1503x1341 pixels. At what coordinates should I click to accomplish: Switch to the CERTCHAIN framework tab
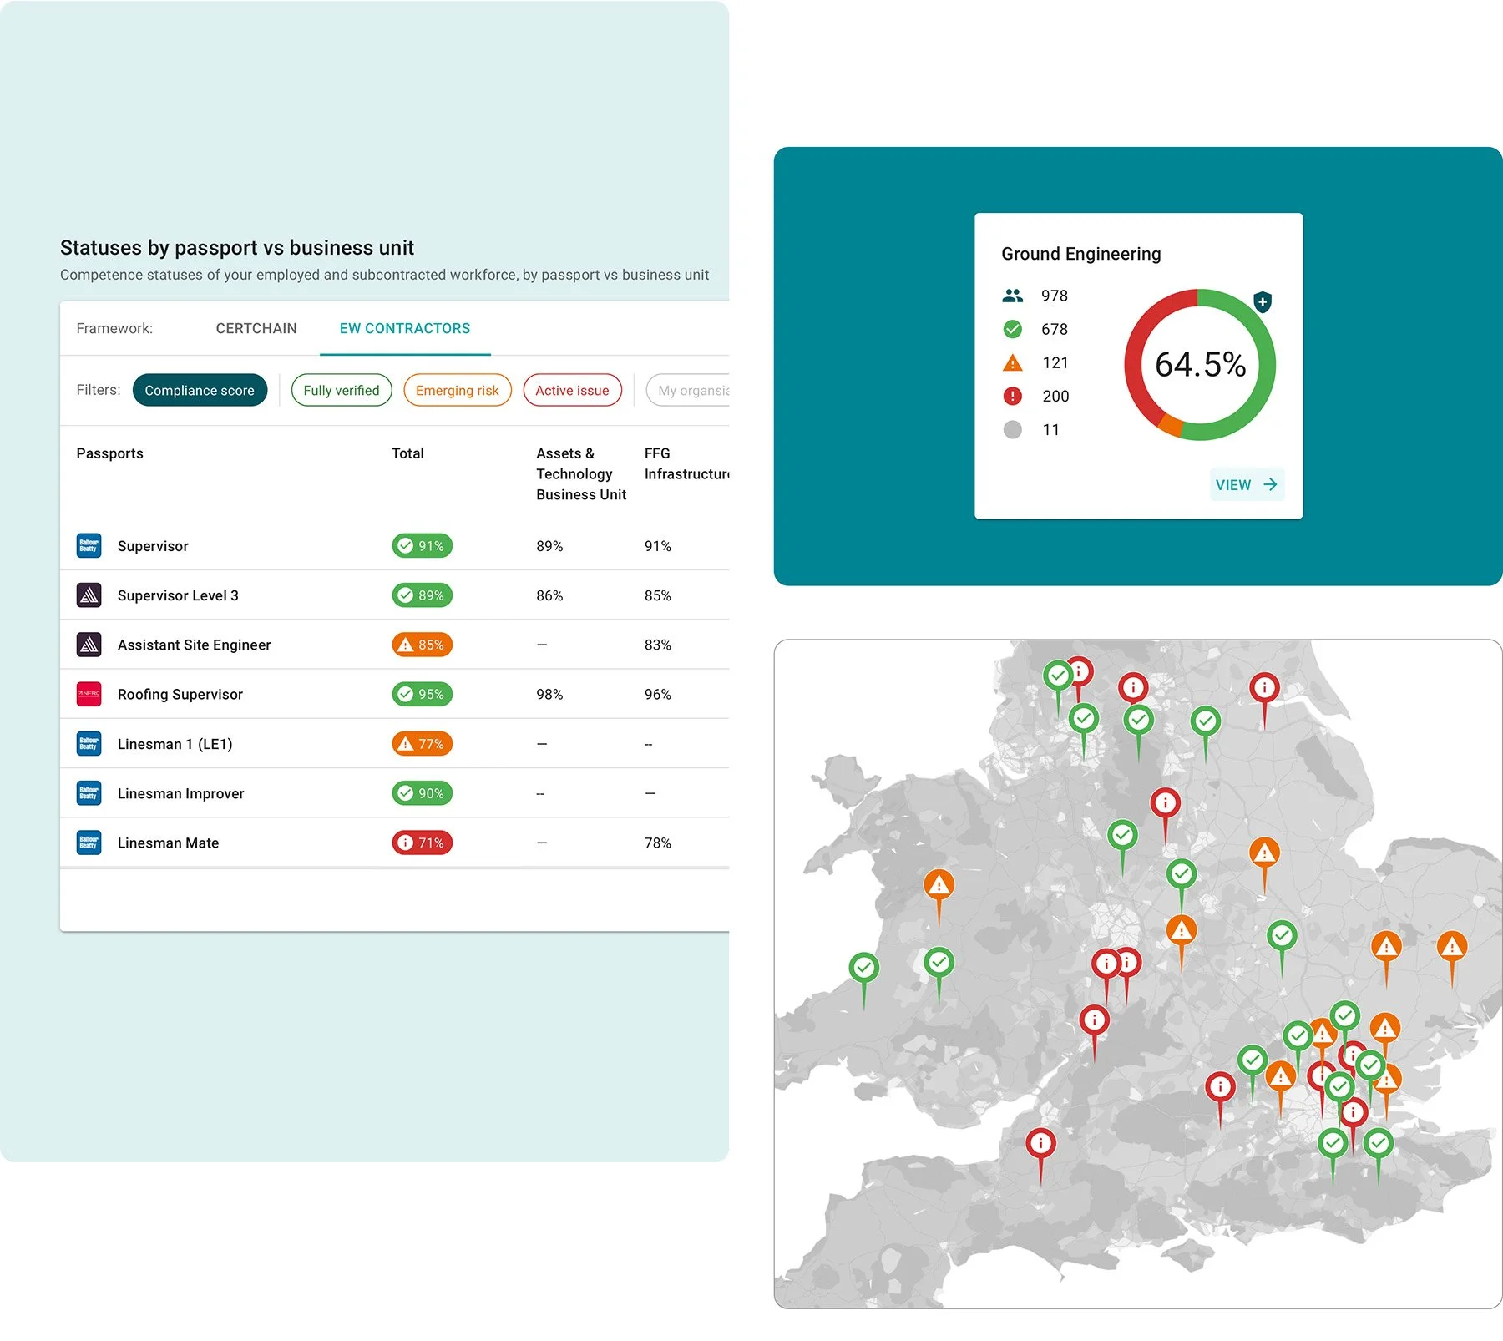[256, 328]
